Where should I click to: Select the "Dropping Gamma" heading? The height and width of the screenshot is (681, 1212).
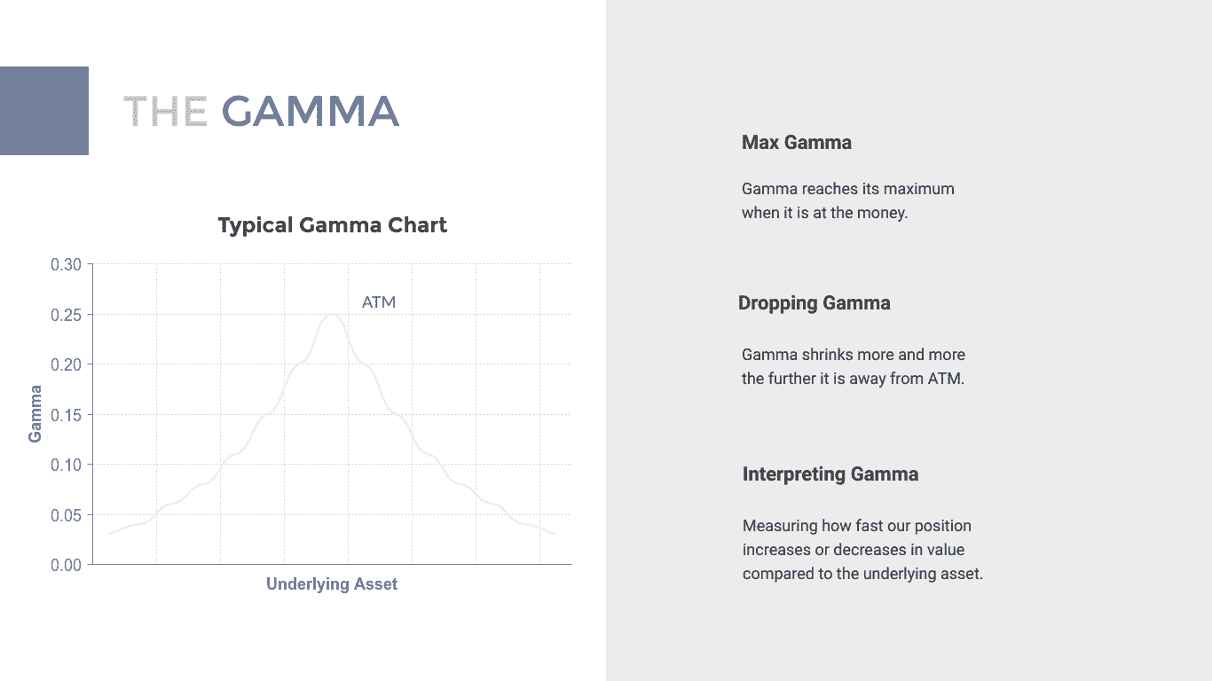[815, 303]
